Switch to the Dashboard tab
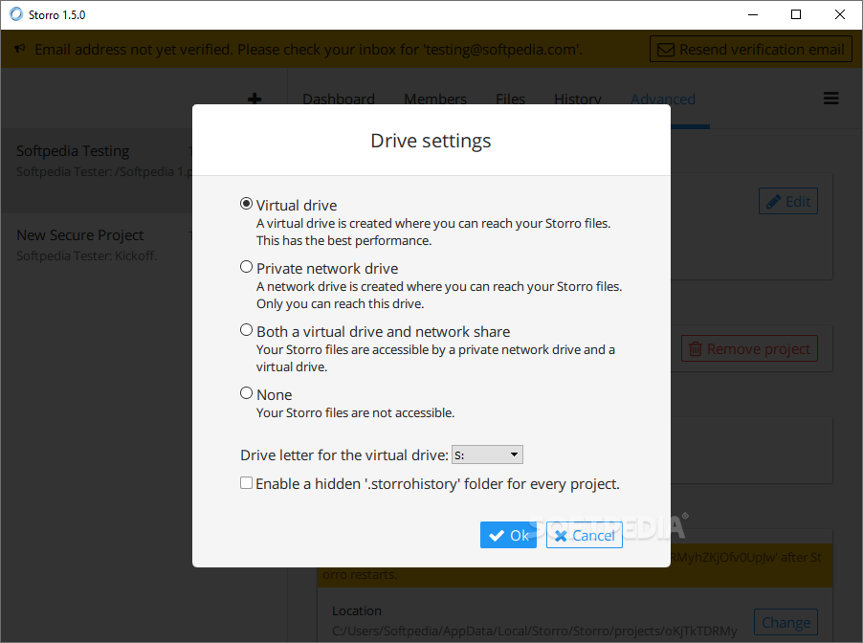Viewport: 863px width, 643px height. click(x=339, y=100)
